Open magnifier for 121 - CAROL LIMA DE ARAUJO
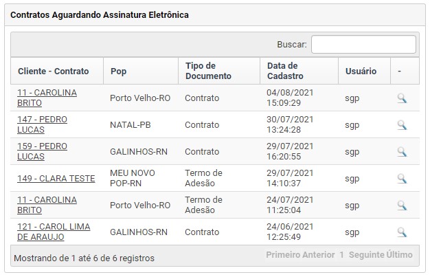 [x=402, y=232]
